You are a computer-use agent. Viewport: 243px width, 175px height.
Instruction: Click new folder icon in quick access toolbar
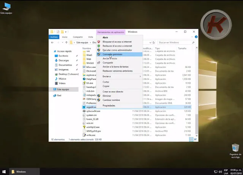click(62, 32)
